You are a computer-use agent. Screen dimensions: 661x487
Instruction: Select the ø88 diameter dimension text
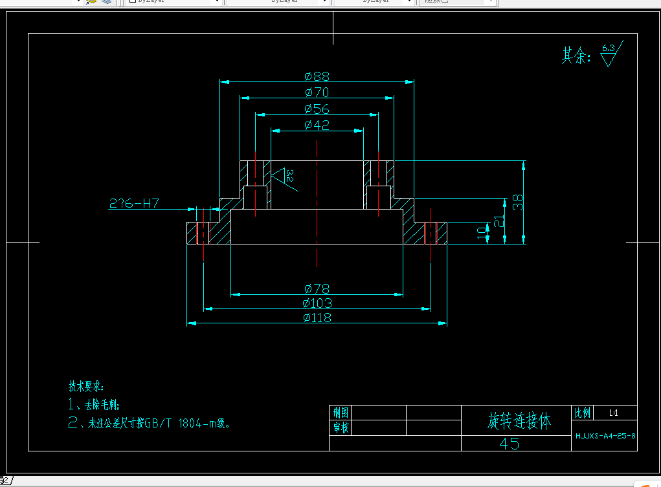click(317, 76)
